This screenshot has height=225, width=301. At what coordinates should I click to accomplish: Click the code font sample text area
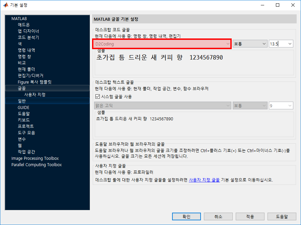[x=194, y=63]
